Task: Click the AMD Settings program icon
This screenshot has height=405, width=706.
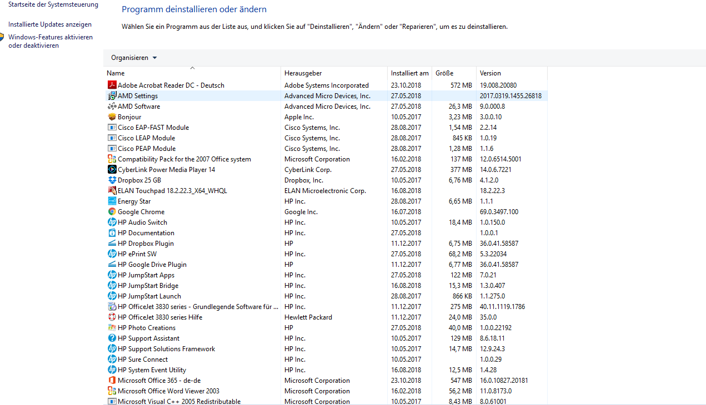Action: pos(112,96)
